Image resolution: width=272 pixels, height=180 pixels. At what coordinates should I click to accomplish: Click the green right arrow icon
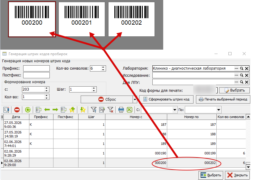[x=55, y=110]
